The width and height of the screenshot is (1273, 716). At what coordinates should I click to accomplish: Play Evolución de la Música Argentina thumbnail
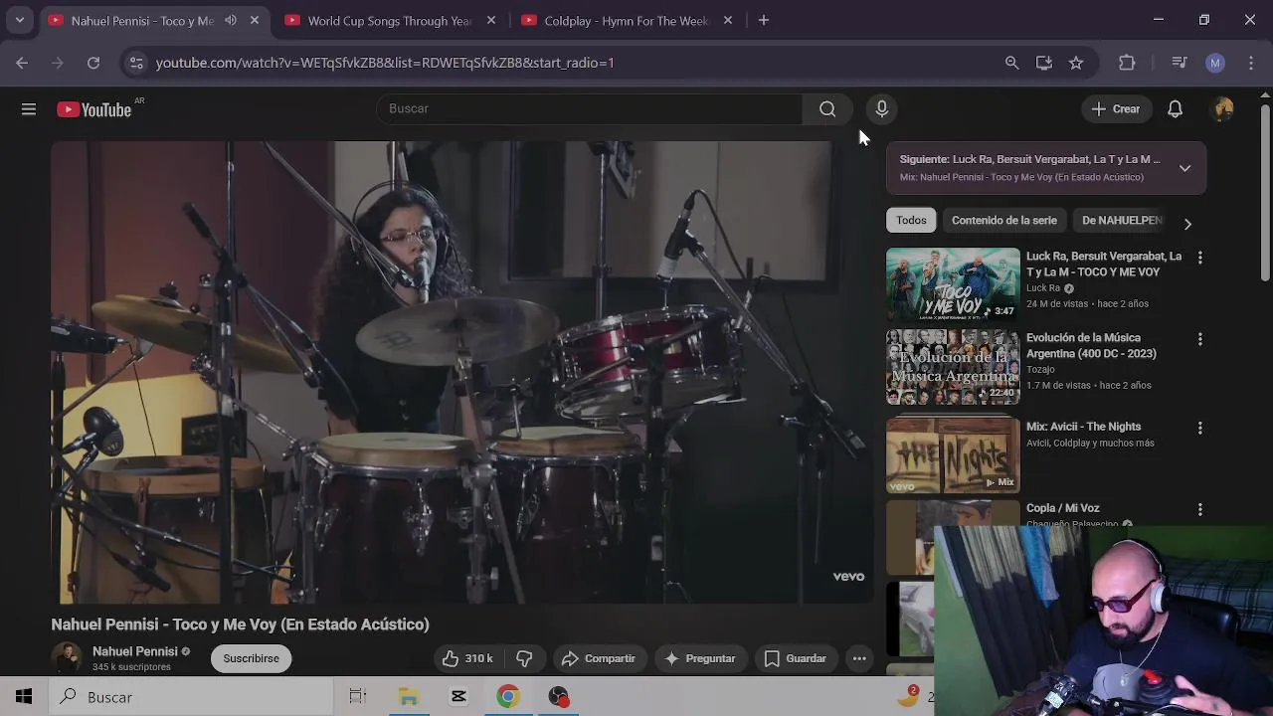(953, 367)
